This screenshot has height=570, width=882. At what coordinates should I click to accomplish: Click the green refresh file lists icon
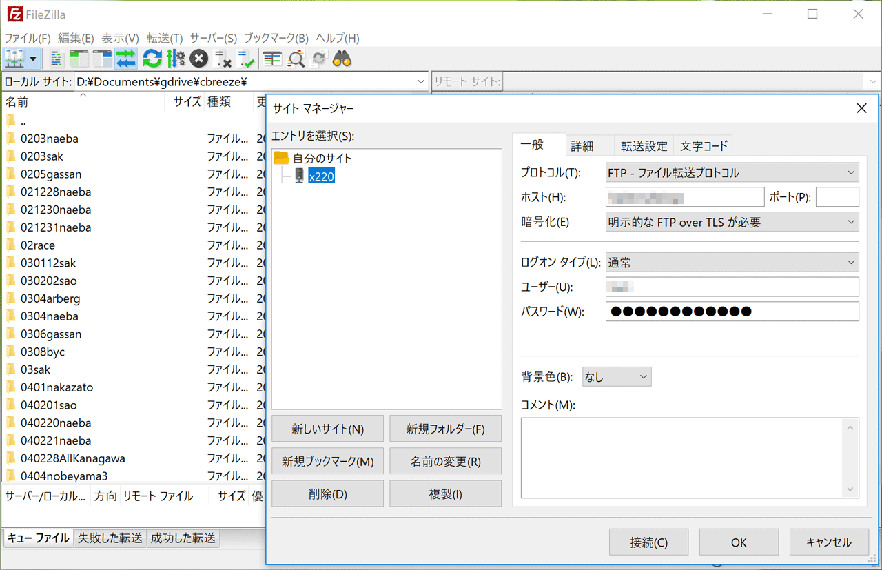click(152, 59)
